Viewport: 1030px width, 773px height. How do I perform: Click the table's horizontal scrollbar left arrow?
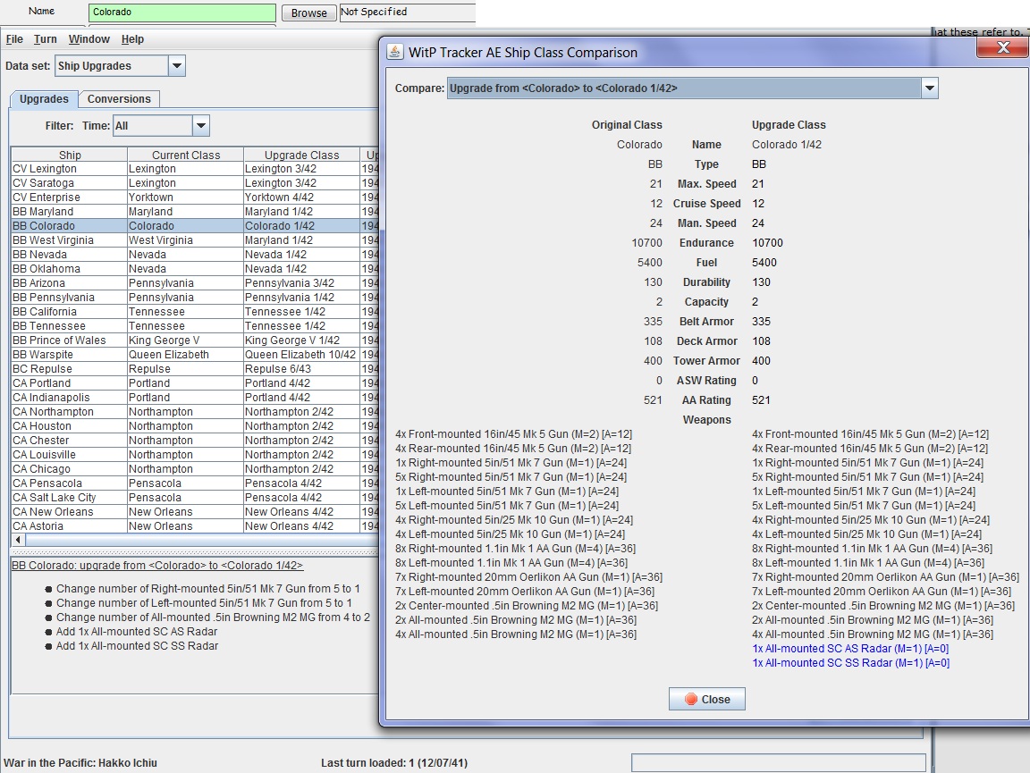[x=17, y=541]
